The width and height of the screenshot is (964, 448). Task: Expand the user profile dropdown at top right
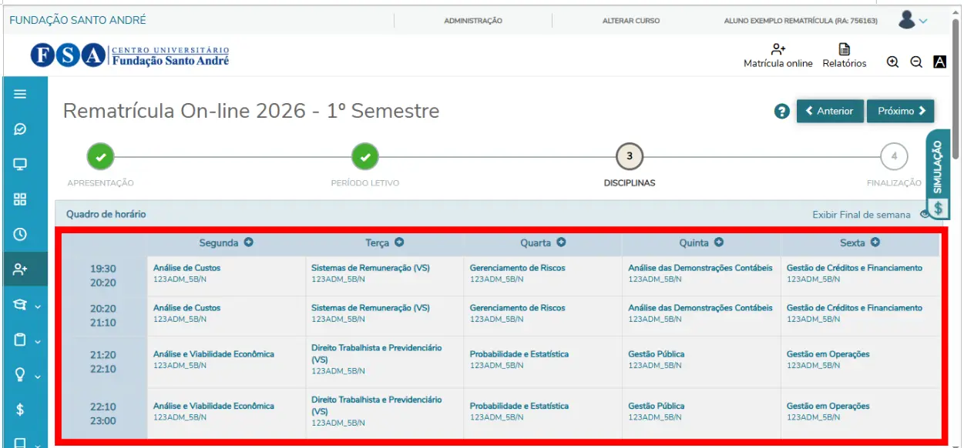[913, 21]
